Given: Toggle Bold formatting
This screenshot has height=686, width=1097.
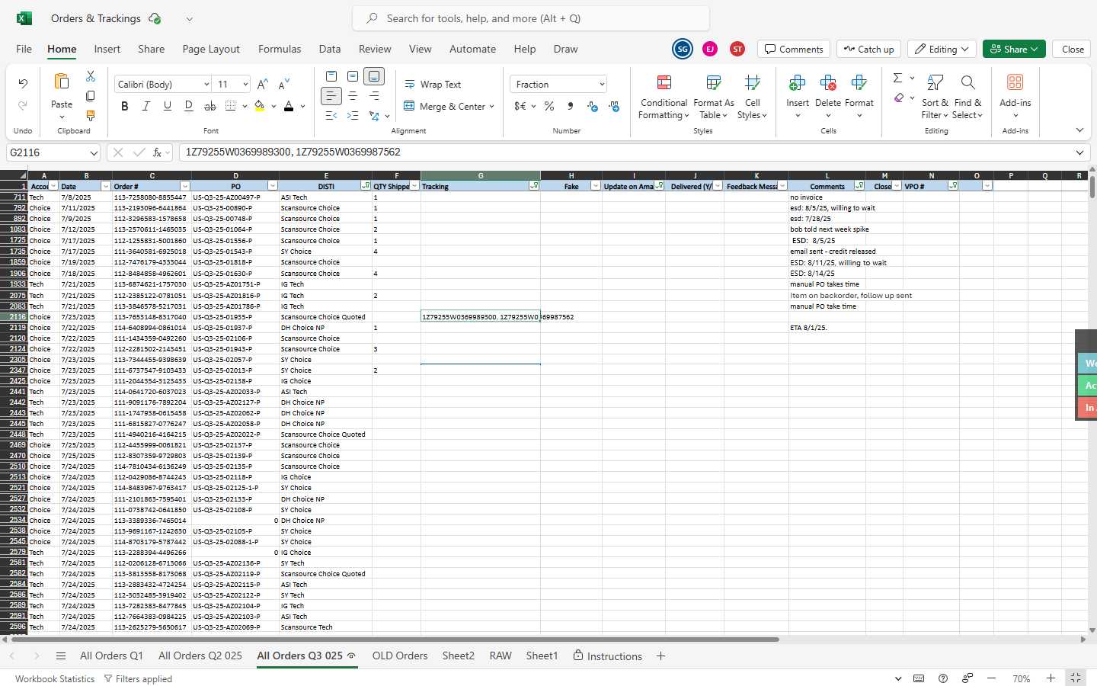Looking at the screenshot, I should (124, 106).
